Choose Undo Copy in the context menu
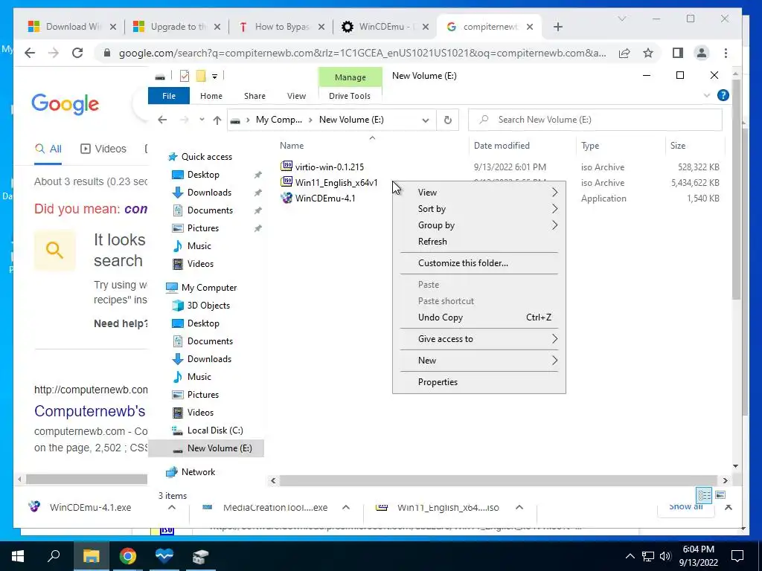 [x=478, y=317]
